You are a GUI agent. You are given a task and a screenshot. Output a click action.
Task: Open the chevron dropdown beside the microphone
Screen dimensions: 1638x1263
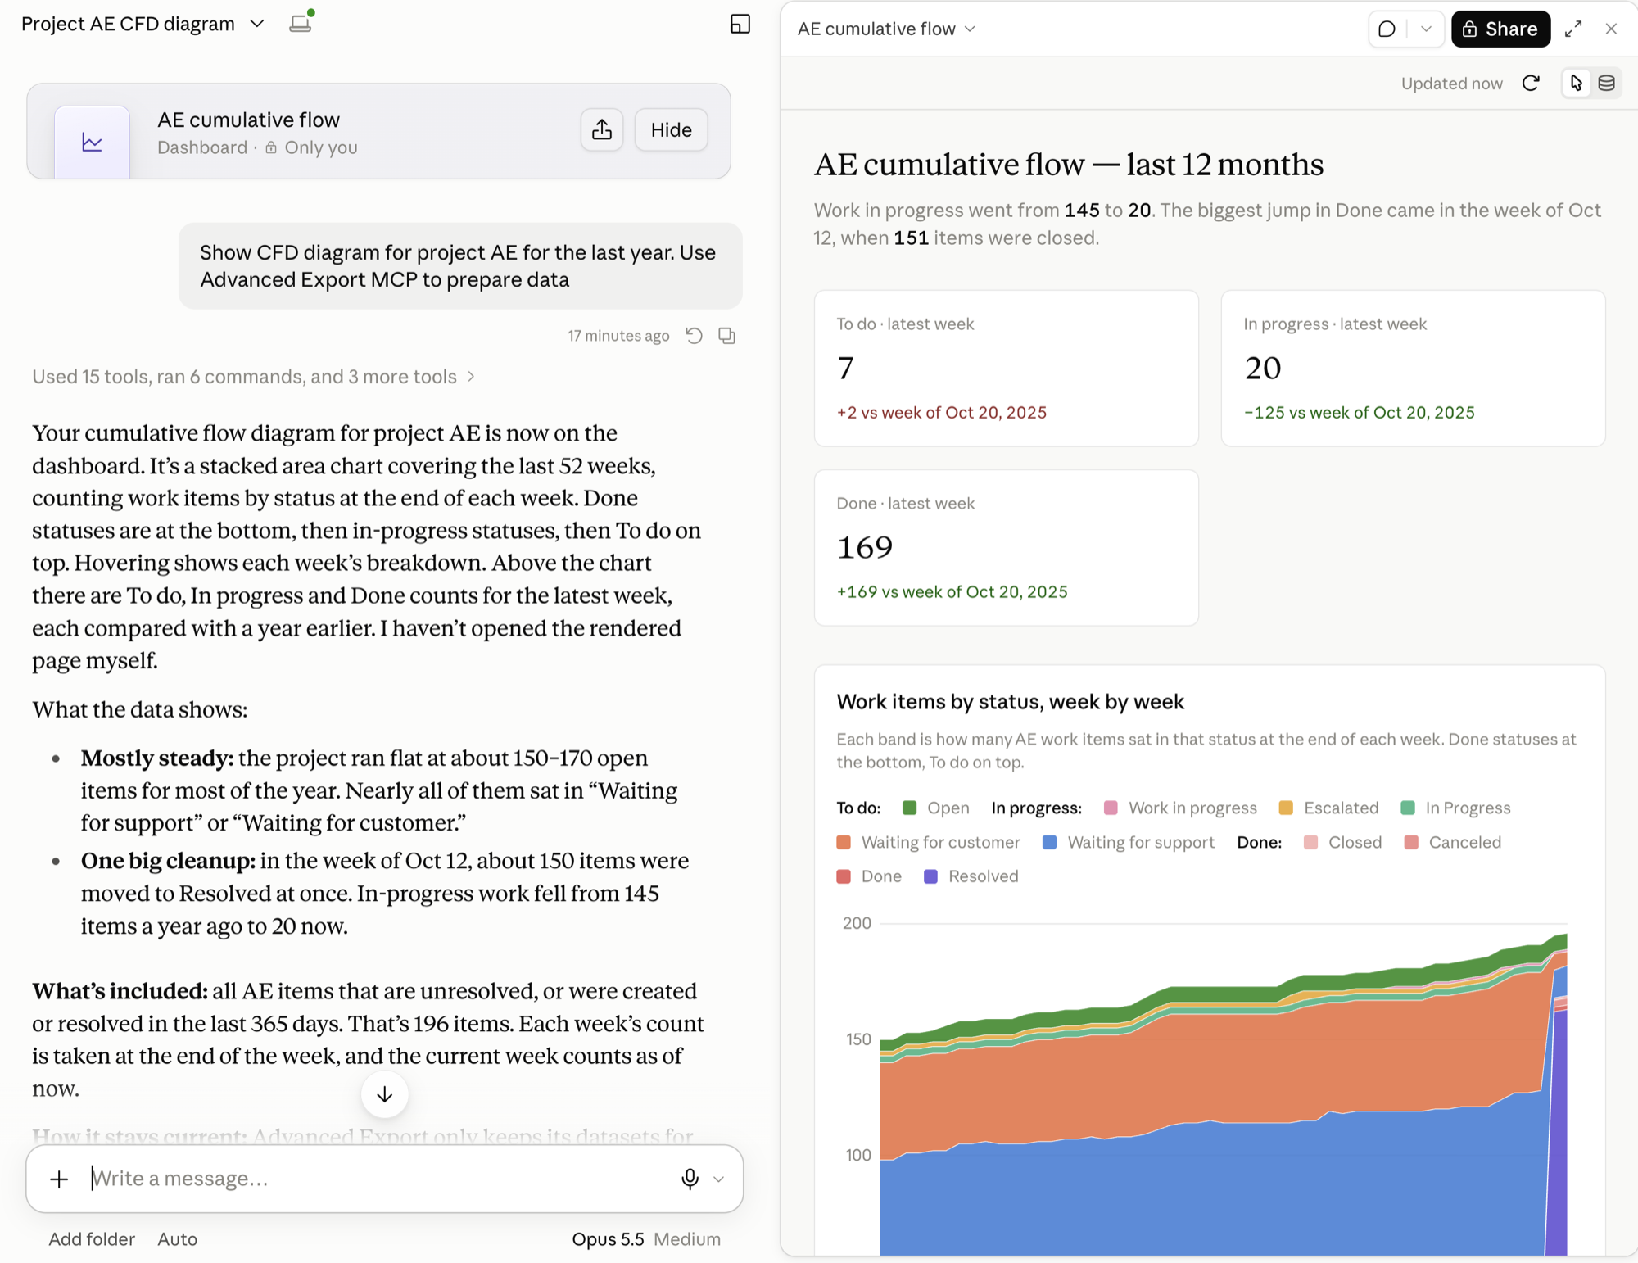pos(719,1179)
